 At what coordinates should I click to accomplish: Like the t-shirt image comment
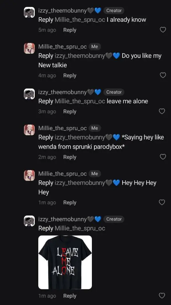pyautogui.click(x=162, y=296)
